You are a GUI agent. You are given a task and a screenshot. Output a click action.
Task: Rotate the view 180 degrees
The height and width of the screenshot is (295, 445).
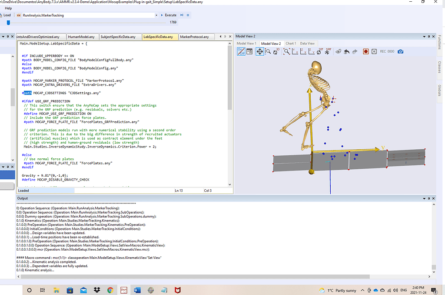327,51
